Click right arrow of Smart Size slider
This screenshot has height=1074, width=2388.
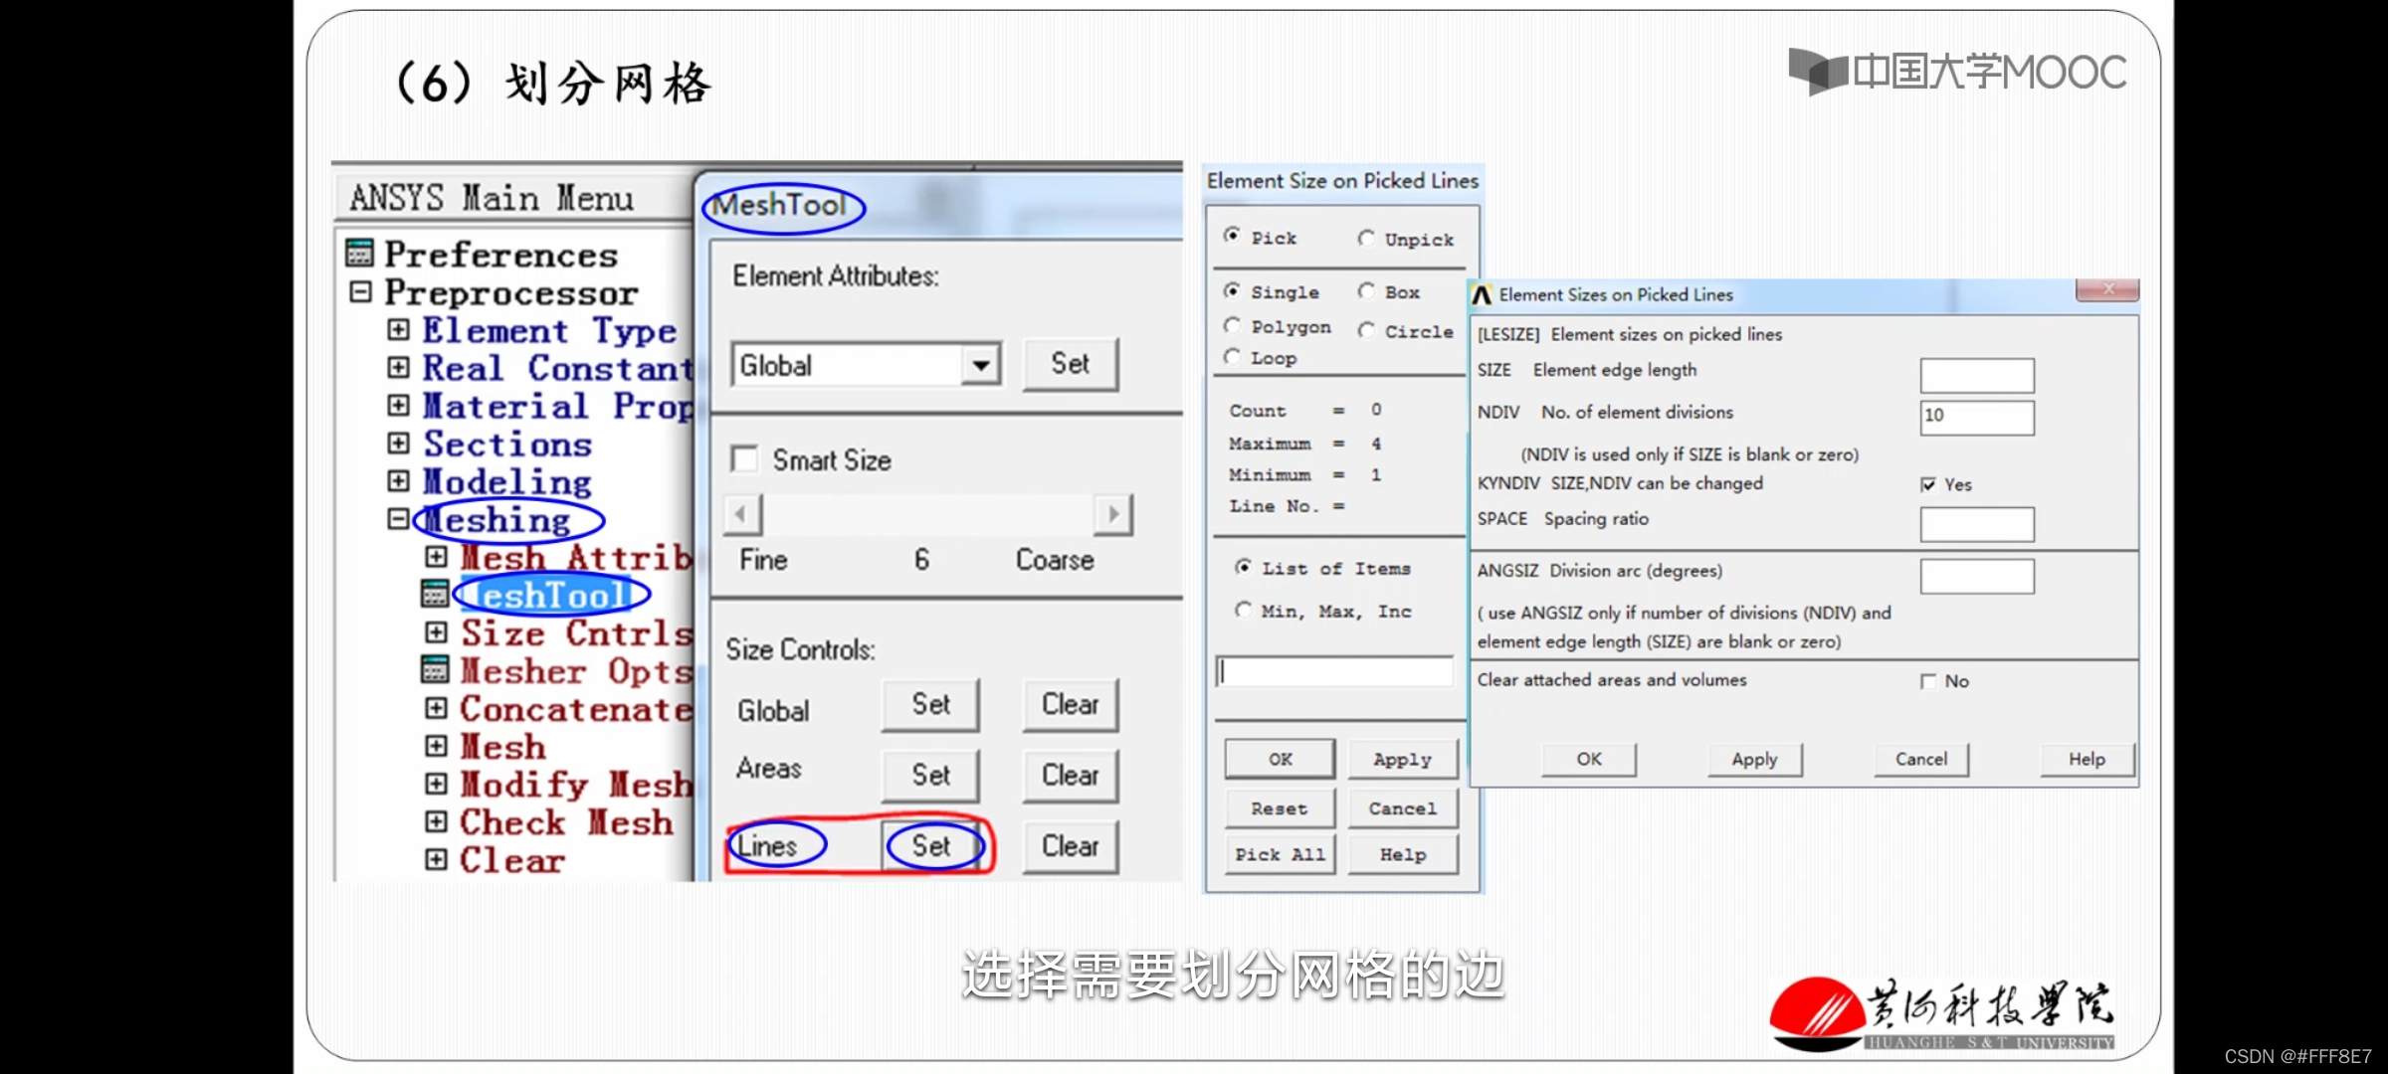tap(1113, 514)
